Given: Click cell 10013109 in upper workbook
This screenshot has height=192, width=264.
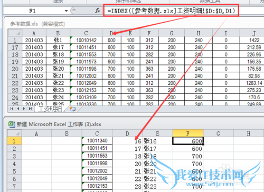Looking at the screenshot, I should click(x=86, y=97).
